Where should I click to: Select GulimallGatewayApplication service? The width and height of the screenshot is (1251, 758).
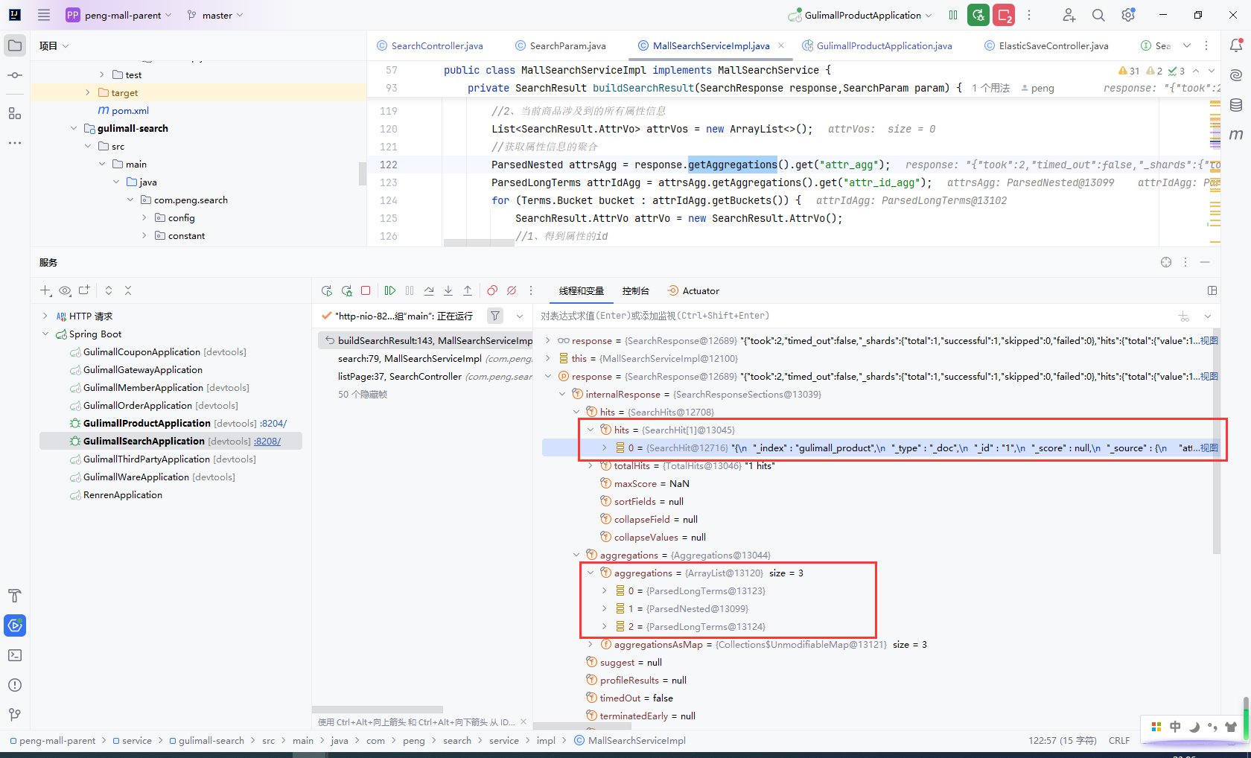pos(143,369)
